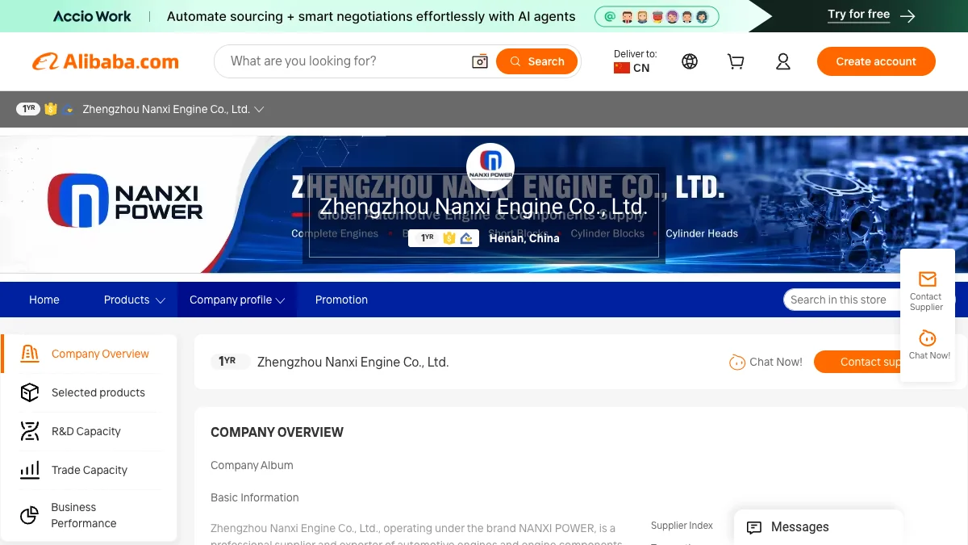Viewport: 968px width, 545px height.
Task: View the shopping cart
Action: (x=736, y=61)
